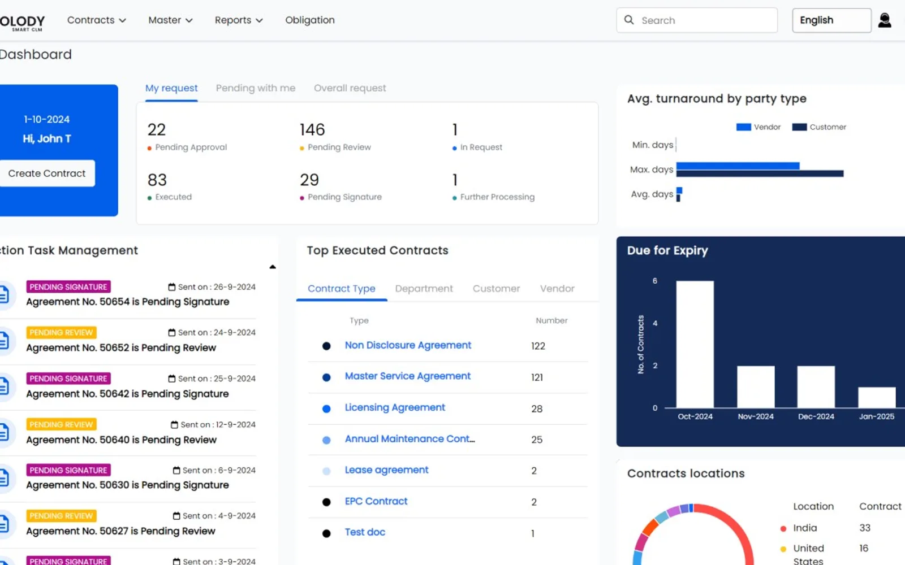Open the English language selector

(831, 20)
